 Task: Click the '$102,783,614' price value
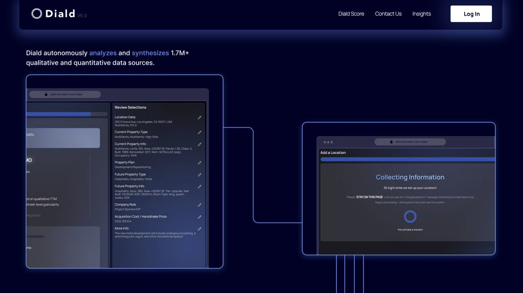point(124,221)
